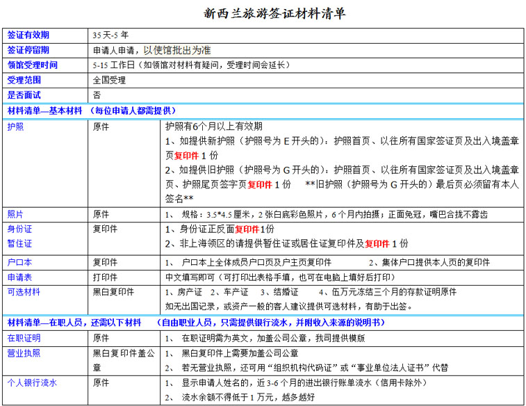
Task: Select the blue 护照 row label
Action: 15,127
